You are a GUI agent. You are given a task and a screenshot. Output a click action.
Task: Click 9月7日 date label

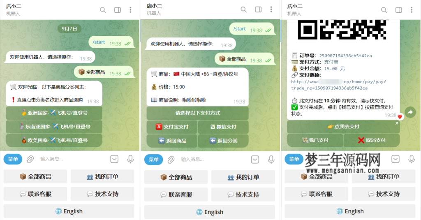[69, 28]
